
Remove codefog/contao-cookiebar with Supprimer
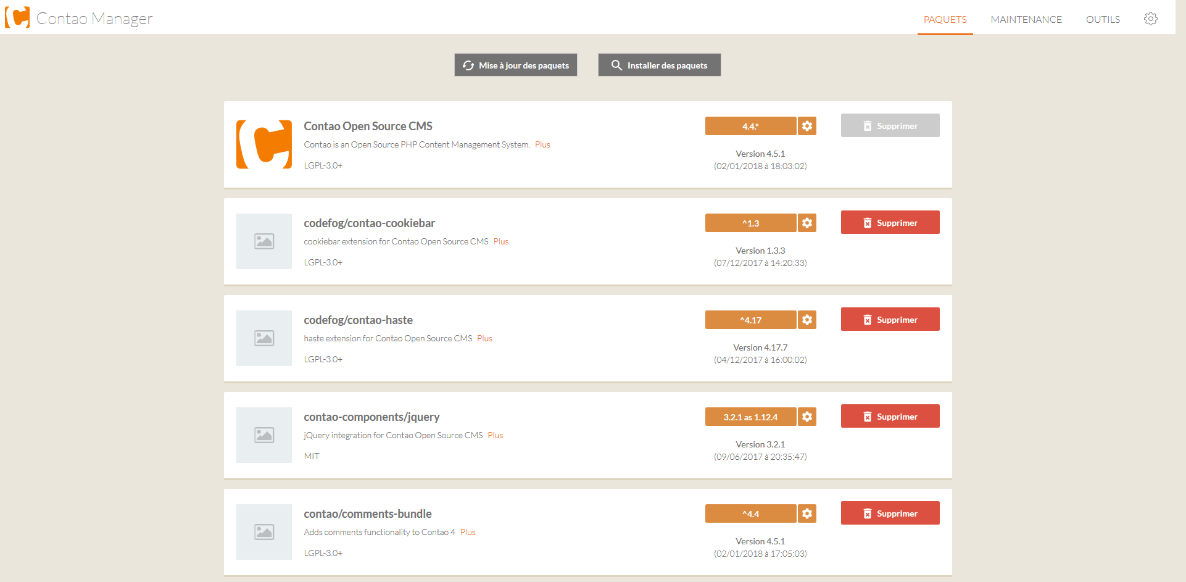tap(890, 222)
